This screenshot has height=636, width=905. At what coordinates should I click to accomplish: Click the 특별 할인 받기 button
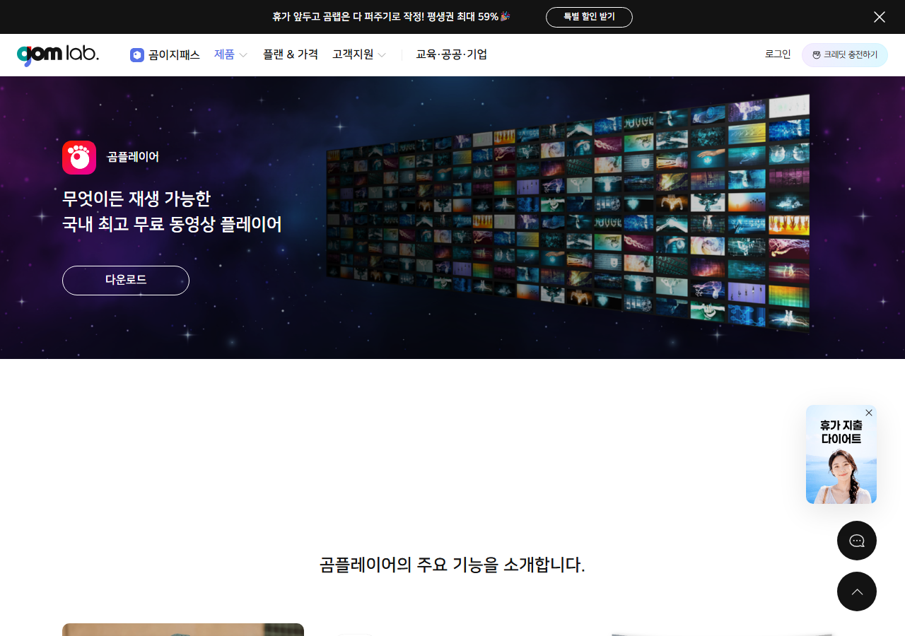589,17
